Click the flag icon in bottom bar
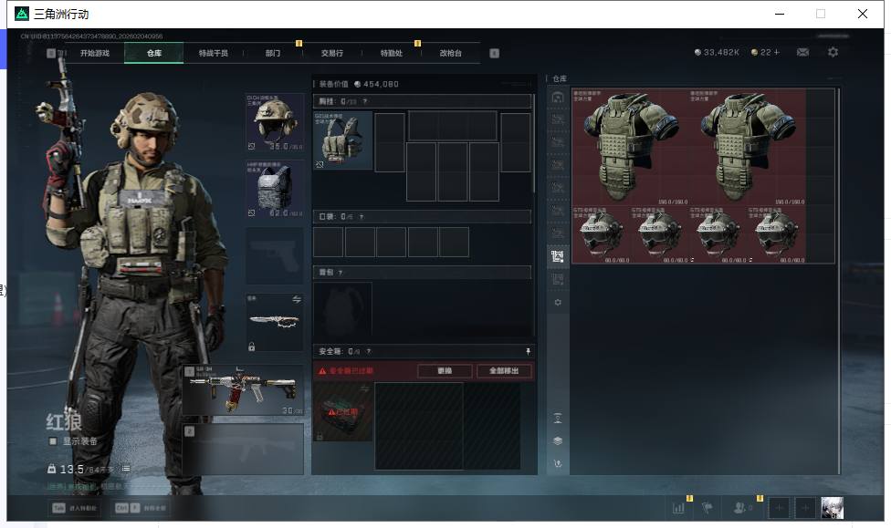This screenshot has width=891, height=528. coord(708,508)
